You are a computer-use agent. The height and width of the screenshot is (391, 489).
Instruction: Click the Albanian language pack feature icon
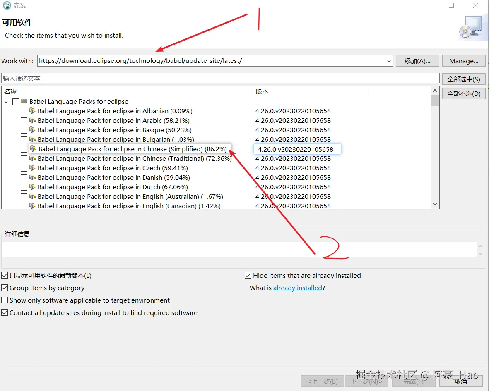[x=32, y=111]
